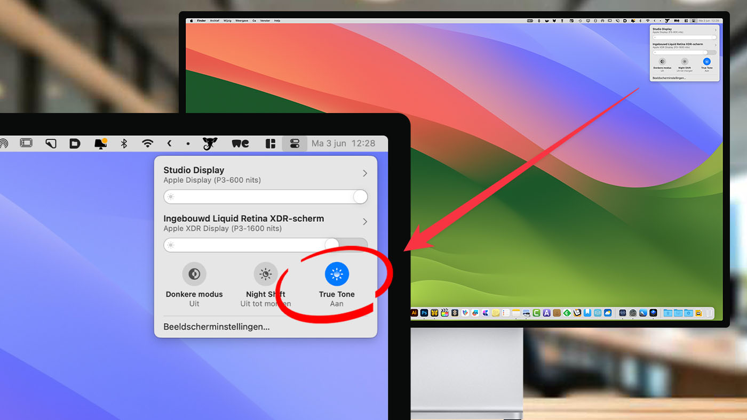
Task: Open the WeTransfer menu bar icon
Action: [240, 143]
